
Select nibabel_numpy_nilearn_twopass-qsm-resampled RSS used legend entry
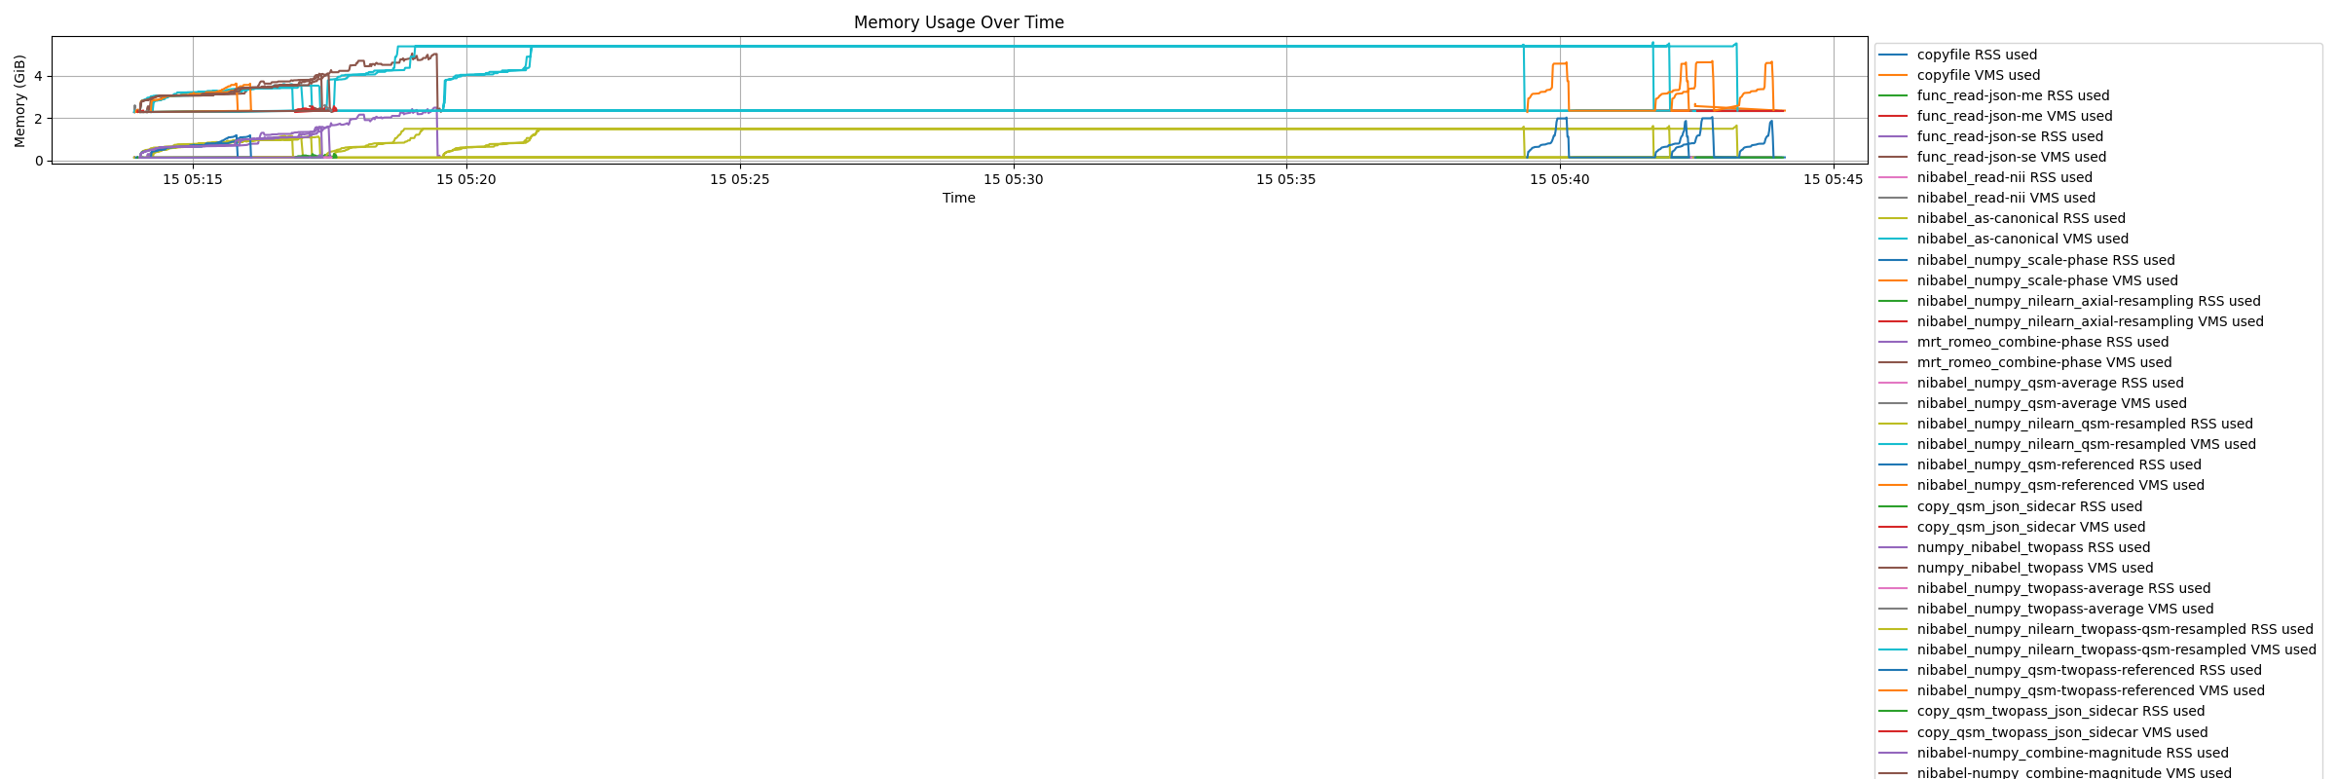[x=2096, y=630]
